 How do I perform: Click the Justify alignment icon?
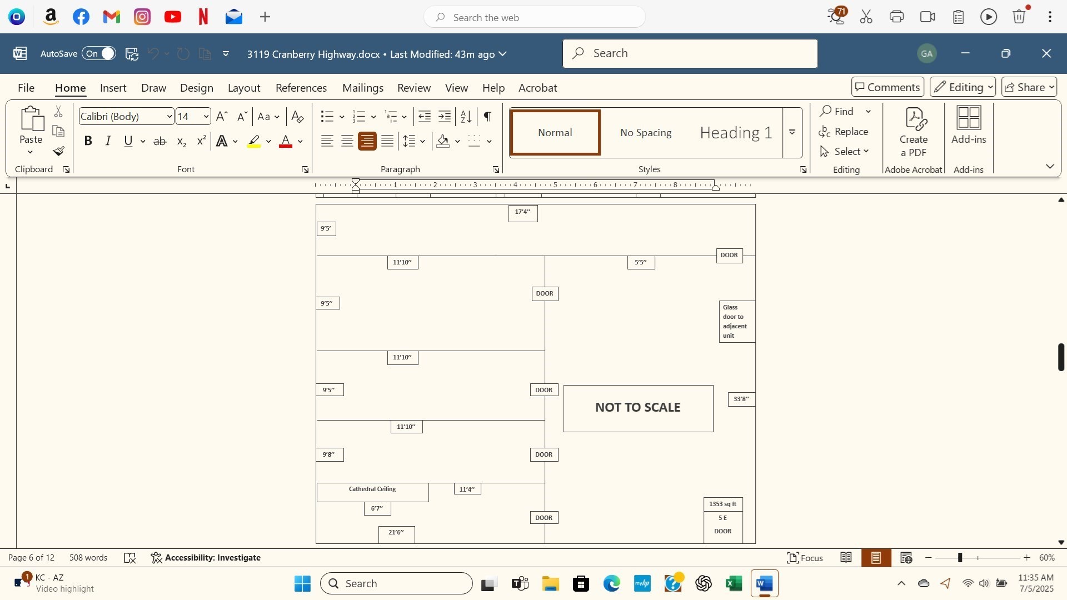[387, 141]
